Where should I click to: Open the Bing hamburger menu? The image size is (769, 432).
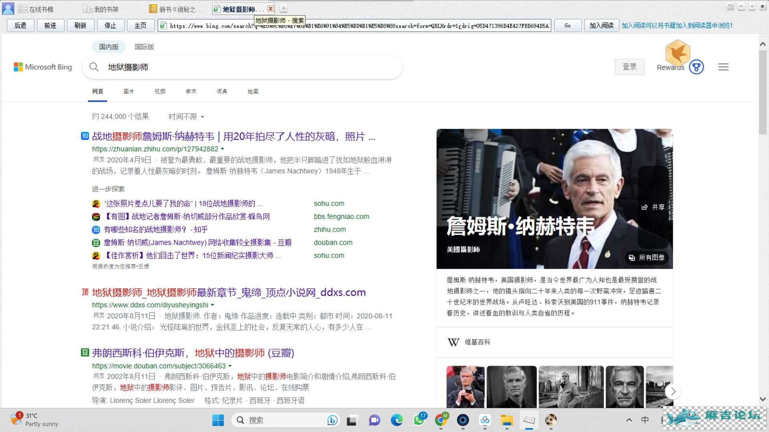click(723, 67)
